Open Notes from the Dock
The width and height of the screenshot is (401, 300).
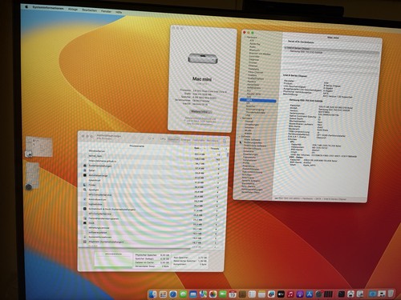click(x=261, y=294)
